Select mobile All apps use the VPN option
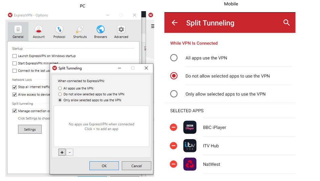 click(x=174, y=58)
